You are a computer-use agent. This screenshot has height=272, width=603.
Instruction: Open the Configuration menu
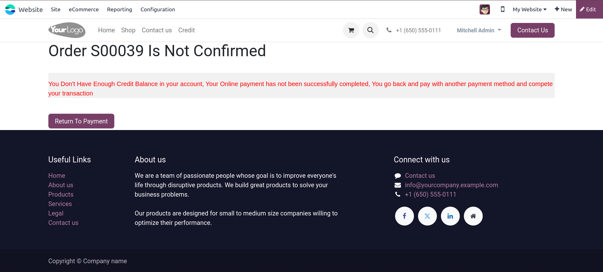pyautogui.click(x=158, y=9)
